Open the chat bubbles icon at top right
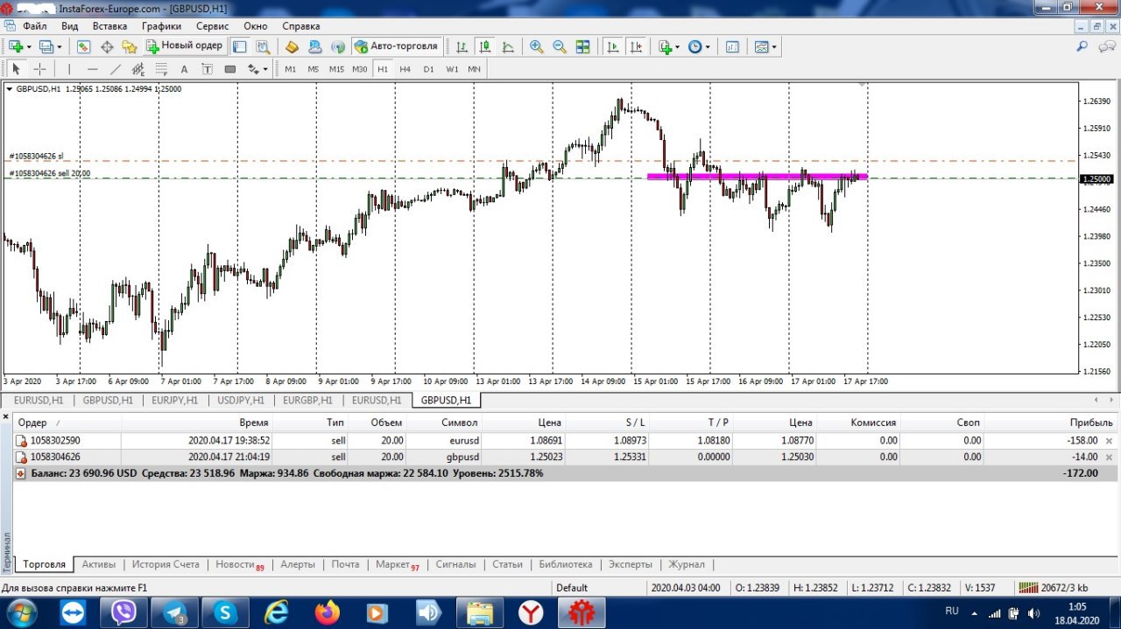This screenshot has width=1121, height=629. pyautogui.click(x=1105, y=46)
